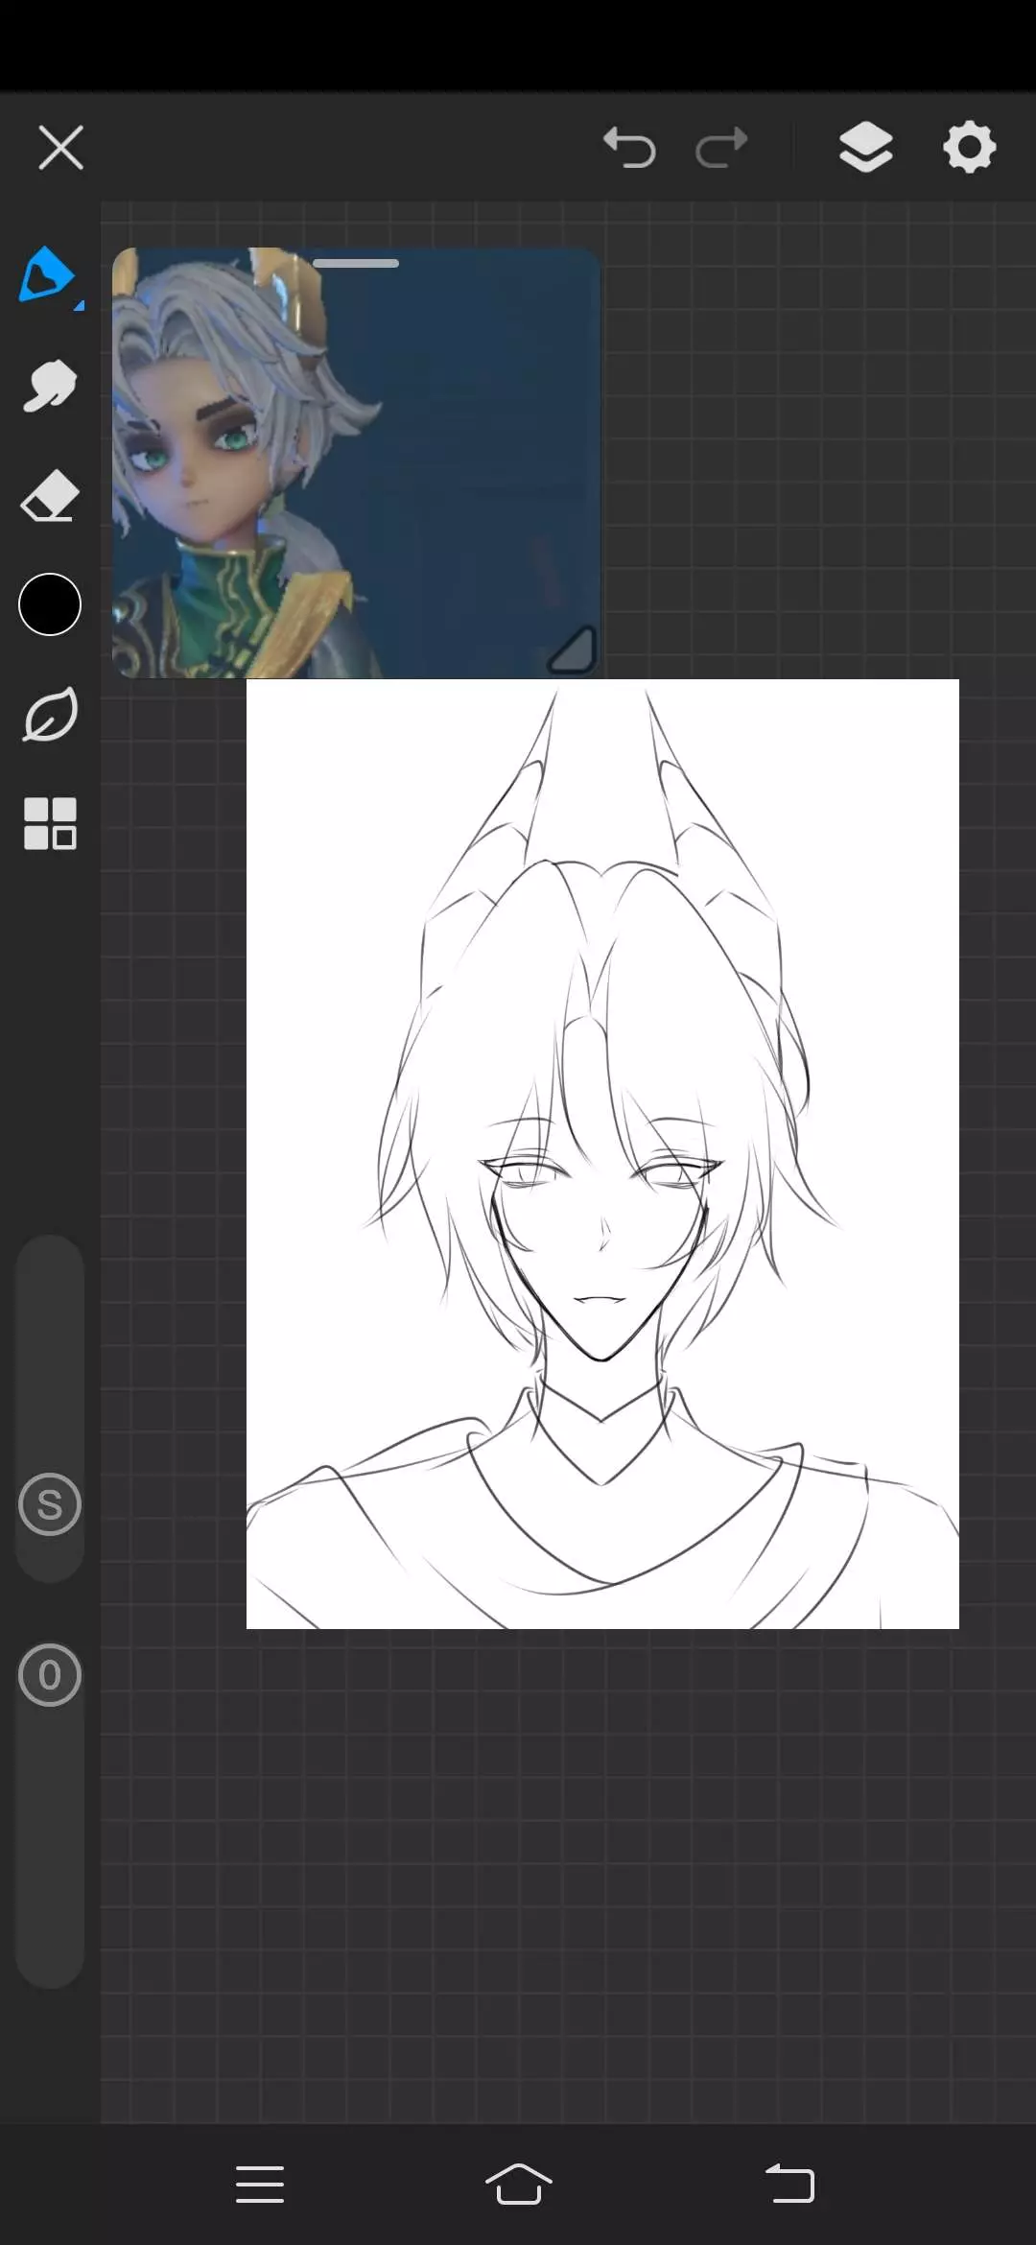Expand brush options via the small blue triangle
The width and height of the screenshot is (1036, 2245).
80,306
